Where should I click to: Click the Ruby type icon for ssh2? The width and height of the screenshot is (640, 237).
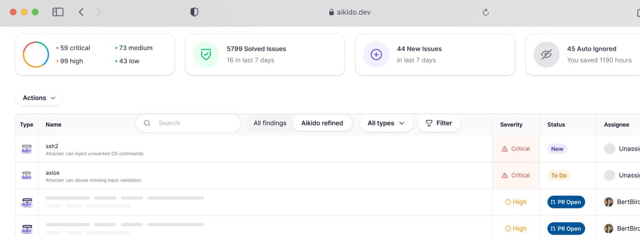[x=27, y=149]
